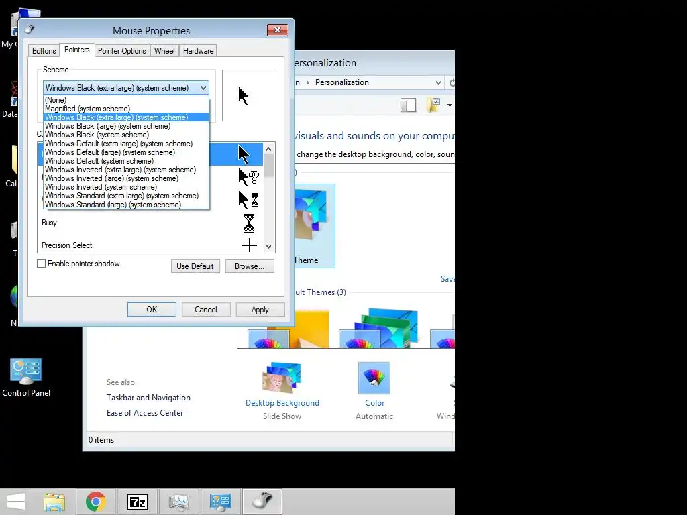Screen dimensions: 687x515
Task: Select the Help Select pointer icon
Action: tap(249, 177)
